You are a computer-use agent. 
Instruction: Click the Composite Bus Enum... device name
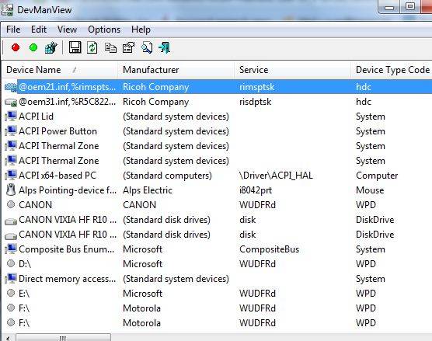[x=66, y=249]
